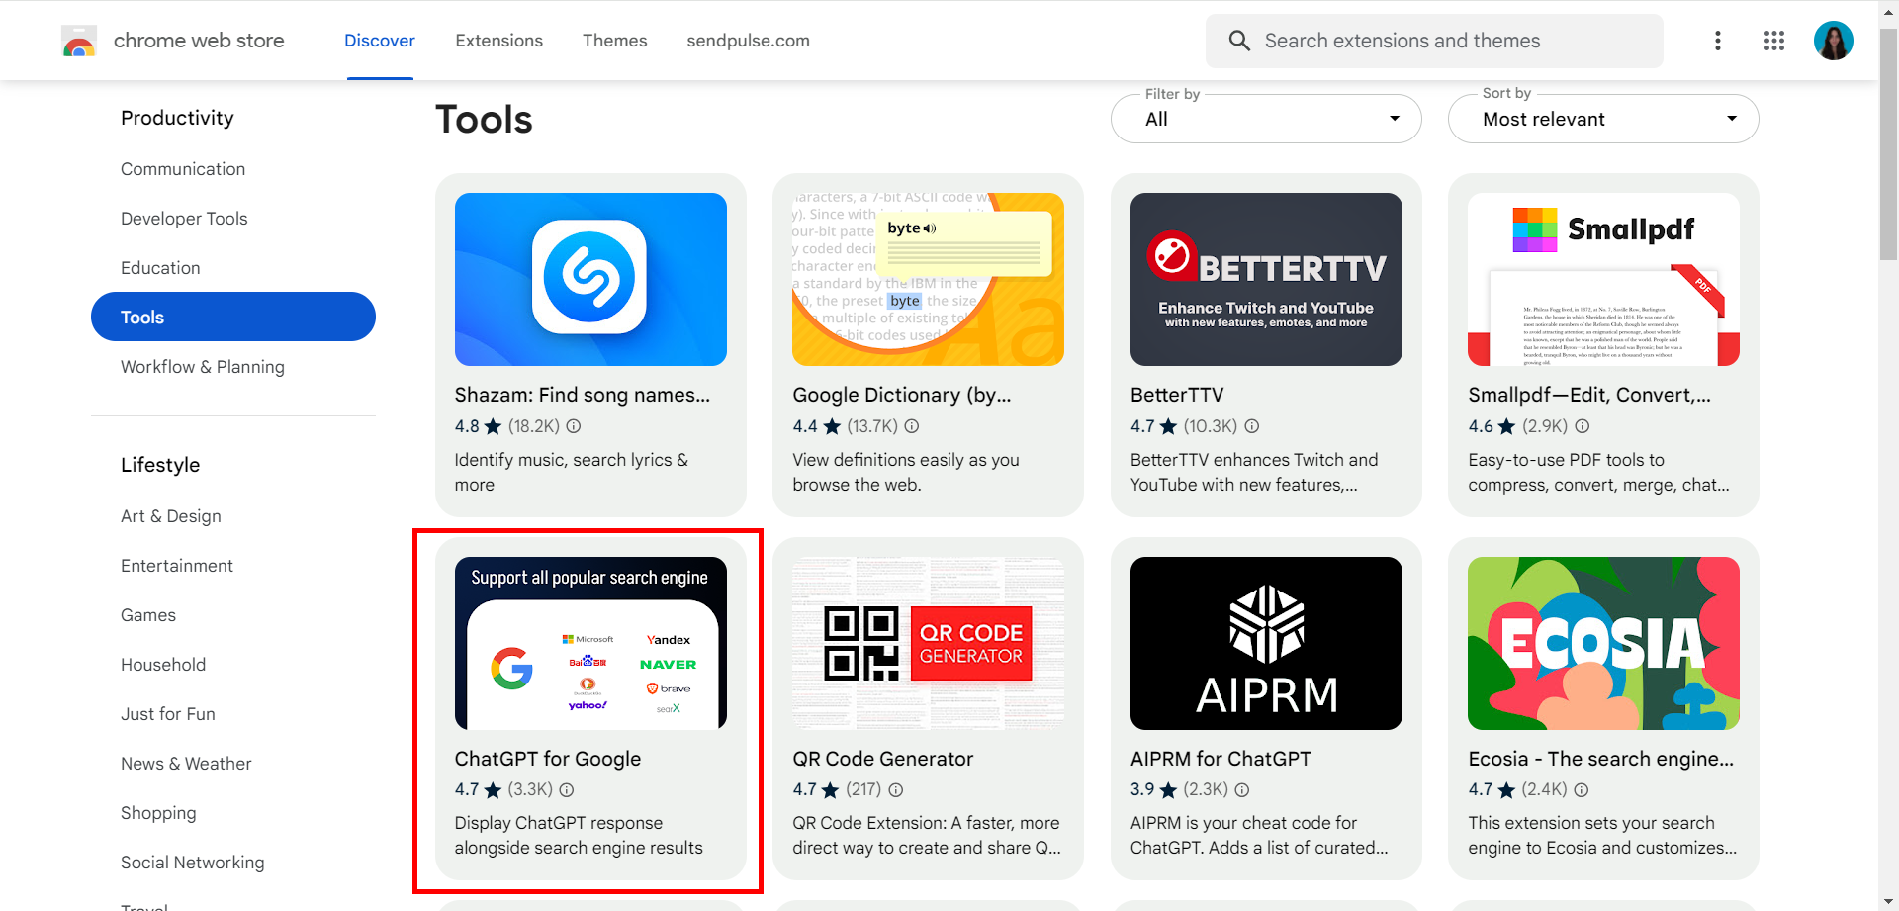Viewport: 1899px width, 911px height.
Task: Click 'Identify music, search lyrics & more' description
Action: point(572,473)
